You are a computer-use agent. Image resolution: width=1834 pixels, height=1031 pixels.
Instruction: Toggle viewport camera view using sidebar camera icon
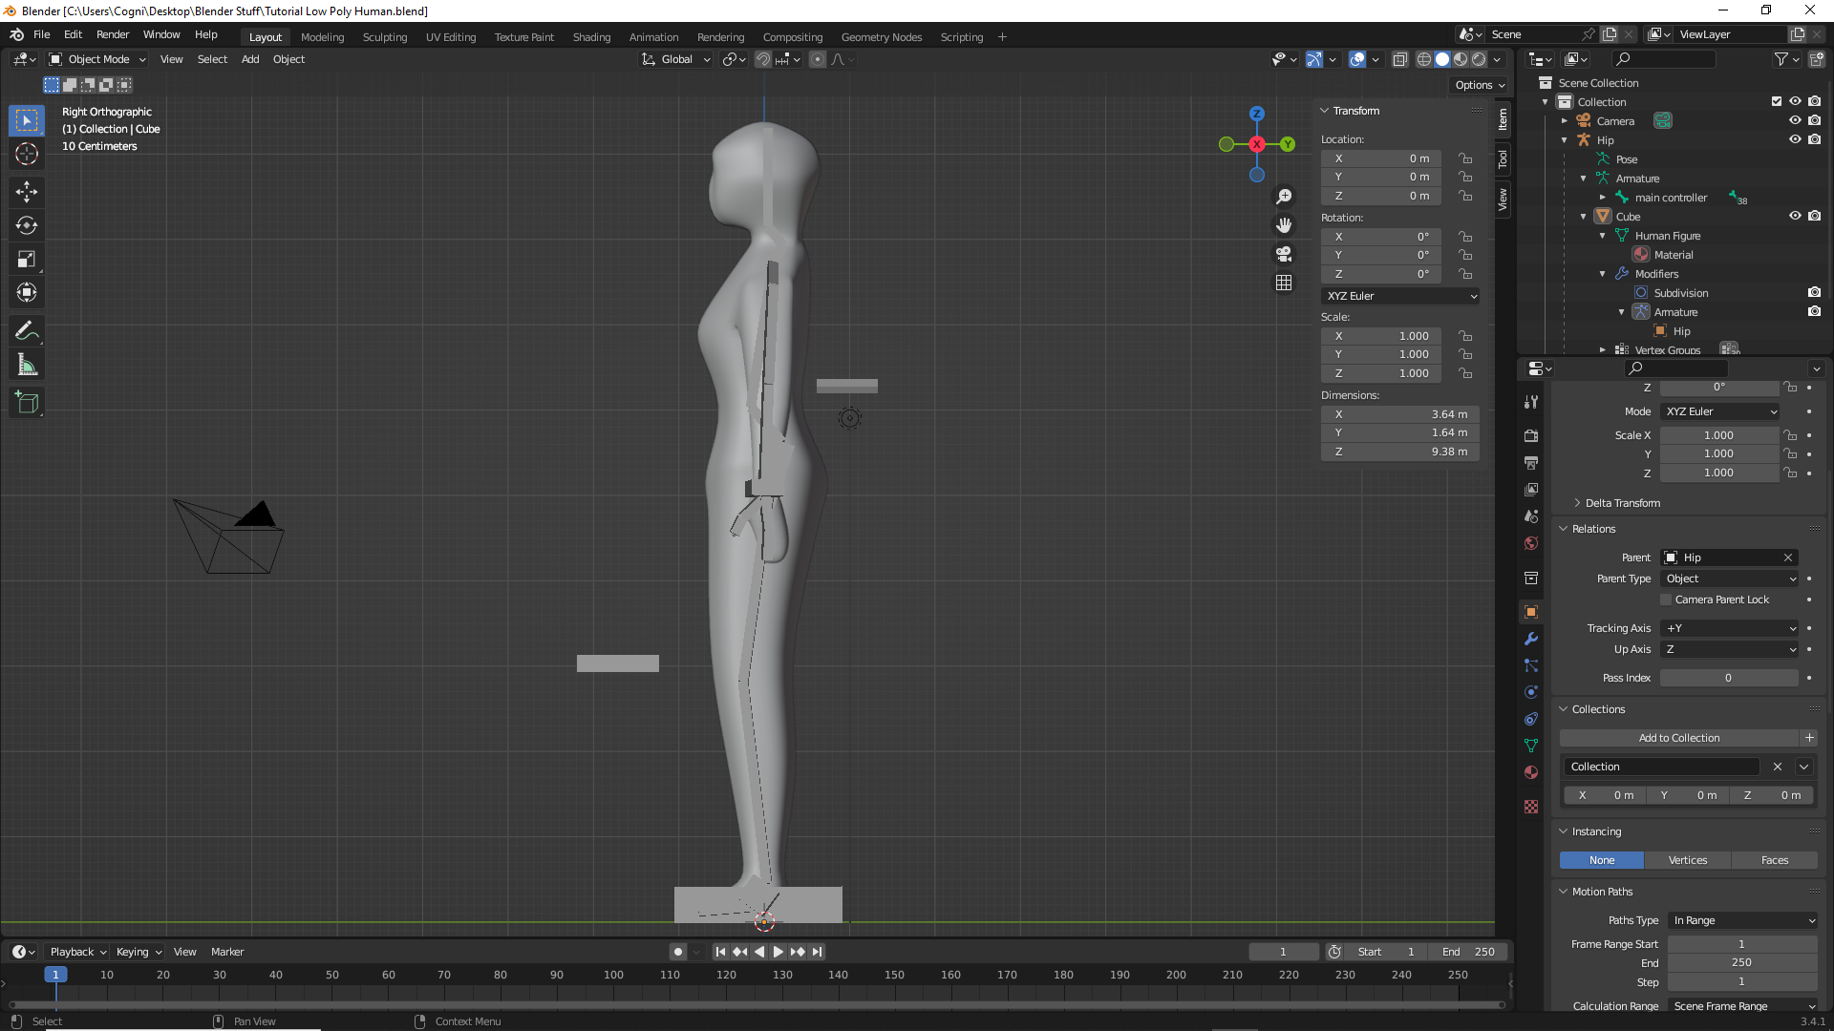click(x=1284, y=254)
